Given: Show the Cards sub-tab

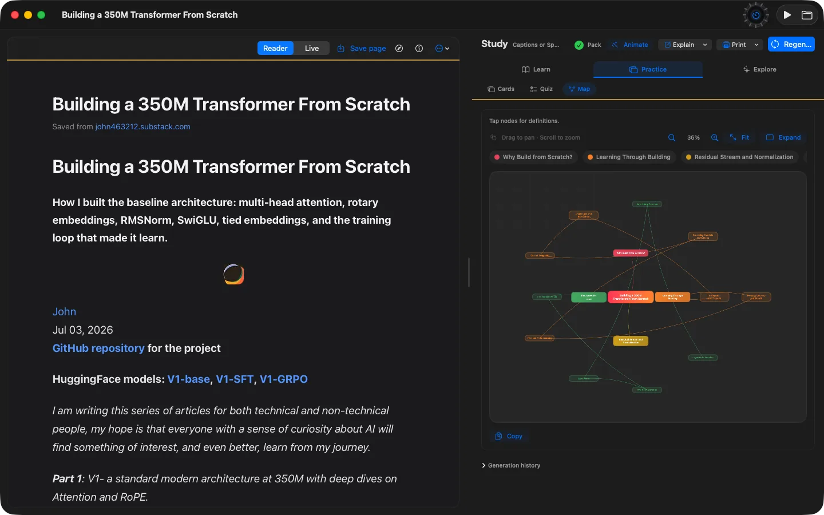Looking at the screenshot, I should [x=501, y=89].
